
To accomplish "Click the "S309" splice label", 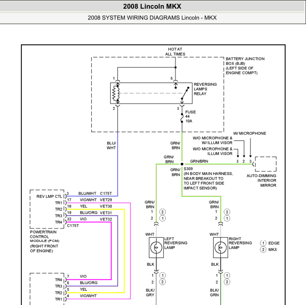I will [x=188, y=169].
